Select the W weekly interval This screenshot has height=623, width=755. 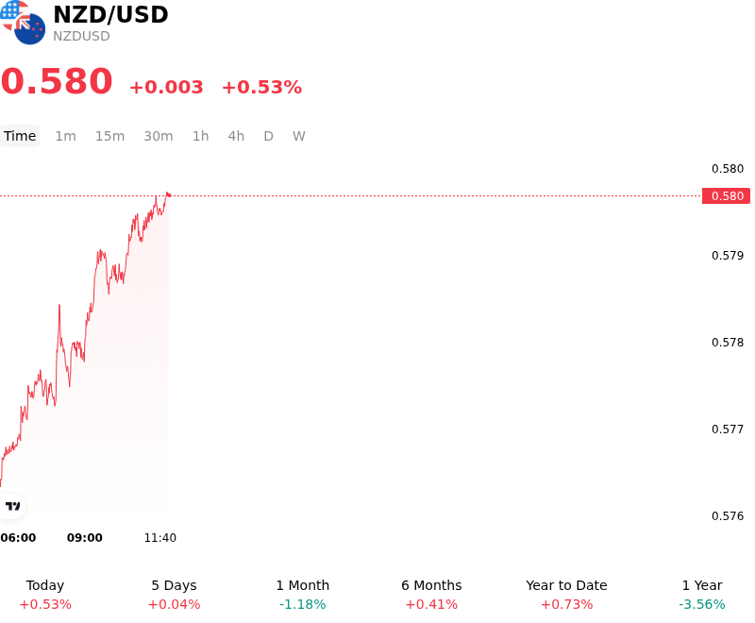point(298,136)
